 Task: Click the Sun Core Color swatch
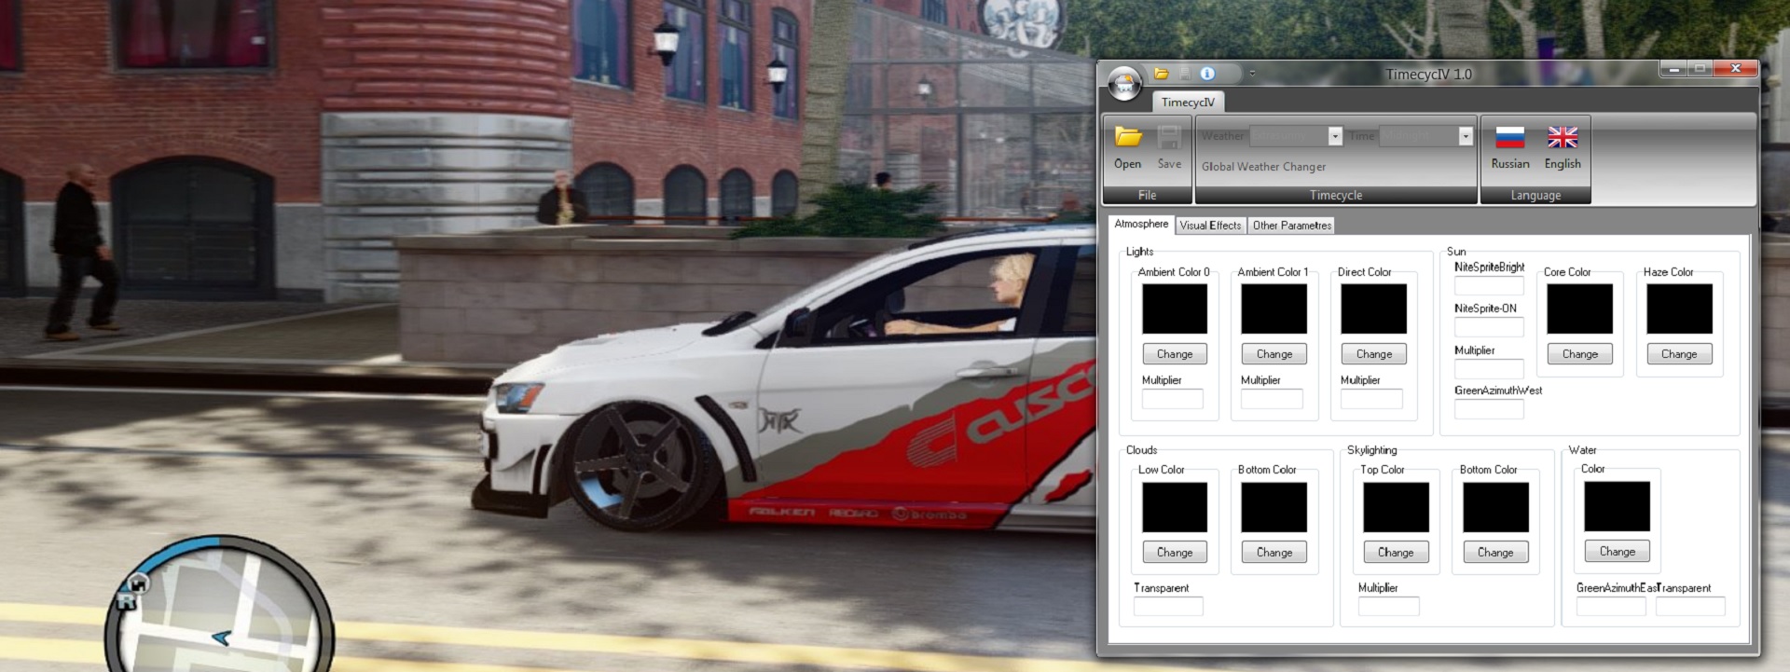tap(1580, 309)
